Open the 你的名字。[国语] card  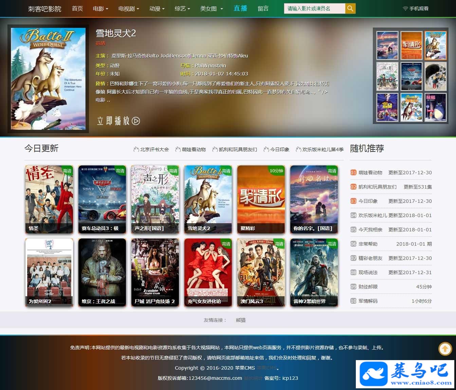314,199
